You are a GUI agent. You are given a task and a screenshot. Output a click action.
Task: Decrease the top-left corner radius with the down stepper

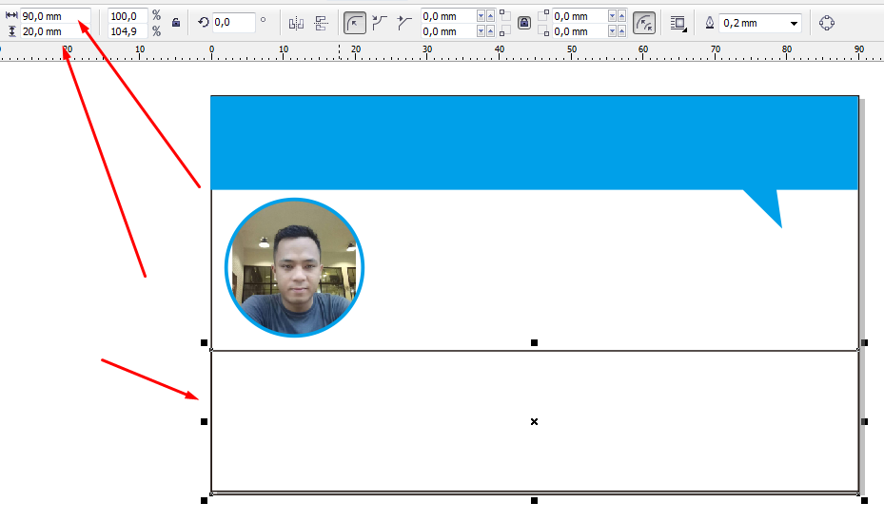click(481, 16)
